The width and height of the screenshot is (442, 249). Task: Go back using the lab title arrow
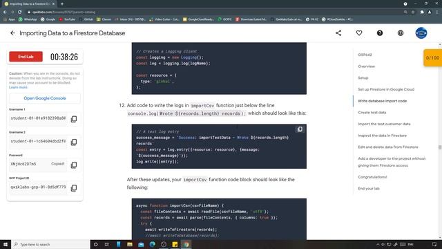click(x=12, y=33)
